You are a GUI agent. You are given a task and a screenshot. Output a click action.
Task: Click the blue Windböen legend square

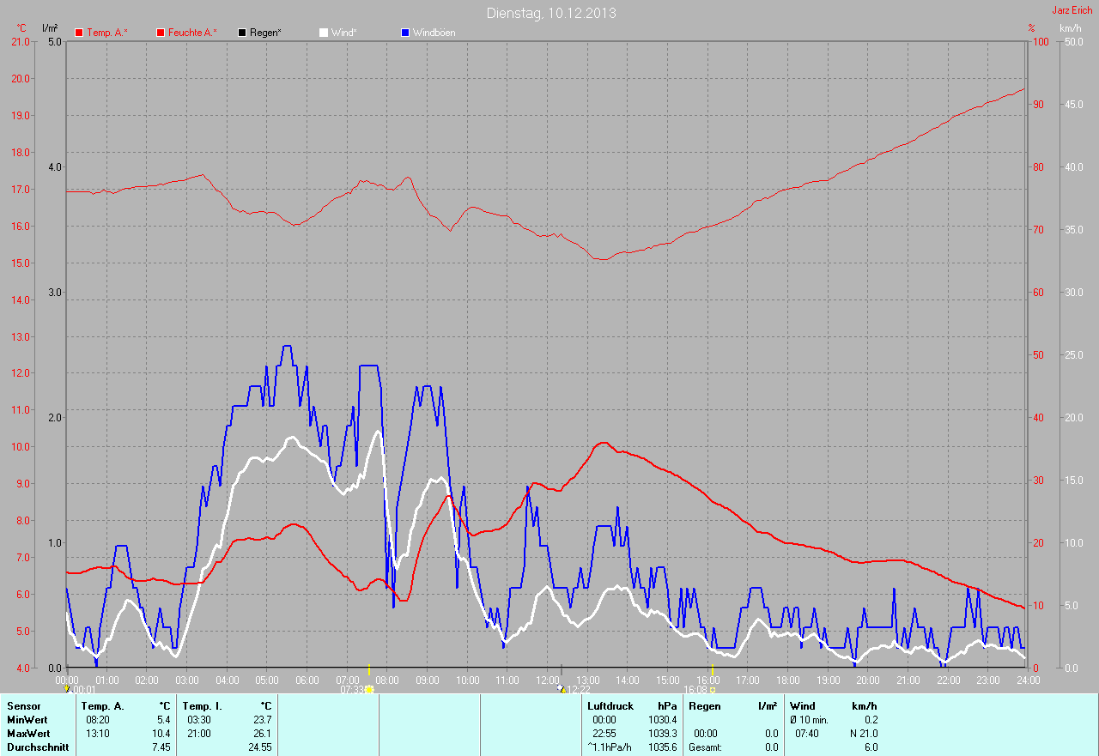click(x=405, y=33)
